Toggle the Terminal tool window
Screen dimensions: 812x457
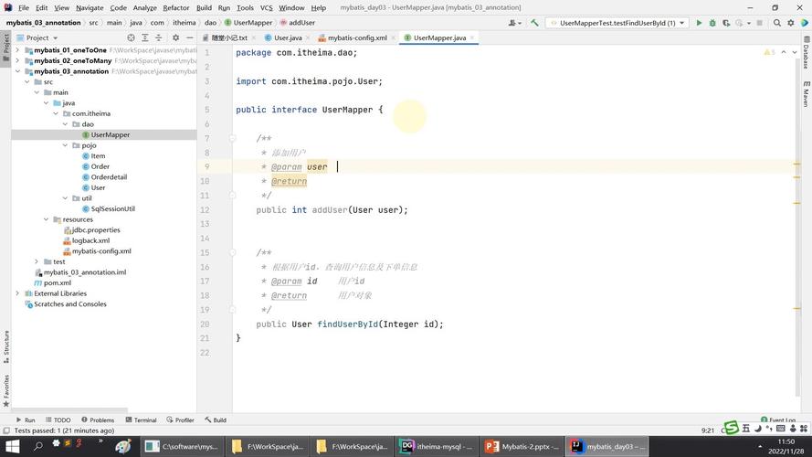pos(140,420)
